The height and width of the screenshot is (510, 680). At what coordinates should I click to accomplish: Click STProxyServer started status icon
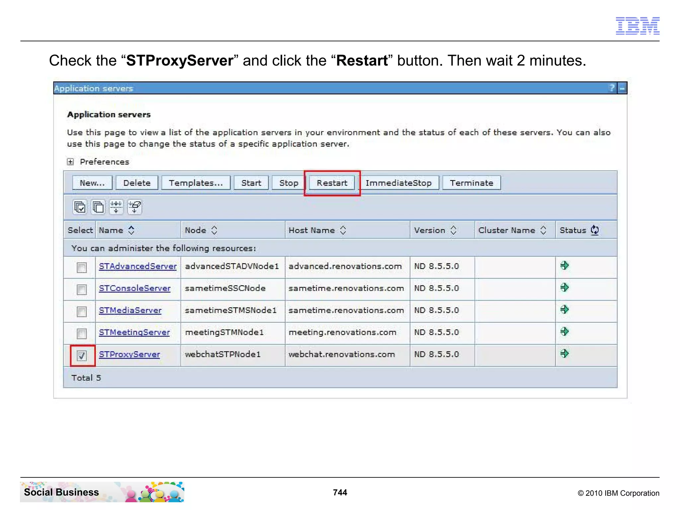(x=564, y=354)
